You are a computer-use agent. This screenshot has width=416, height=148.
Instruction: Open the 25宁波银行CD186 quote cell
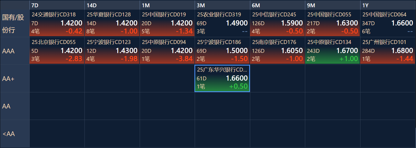(222, 51)
